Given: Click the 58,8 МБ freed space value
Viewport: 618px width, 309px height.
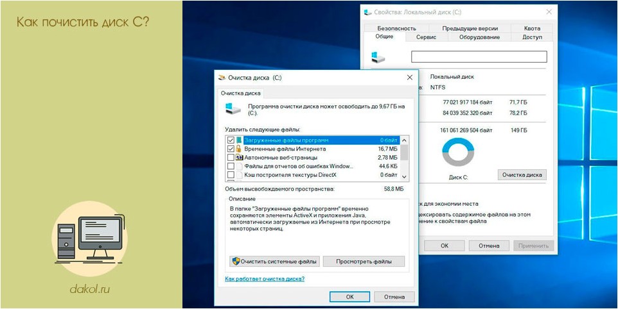Looking at the screenshot, I should click(393, 189).
